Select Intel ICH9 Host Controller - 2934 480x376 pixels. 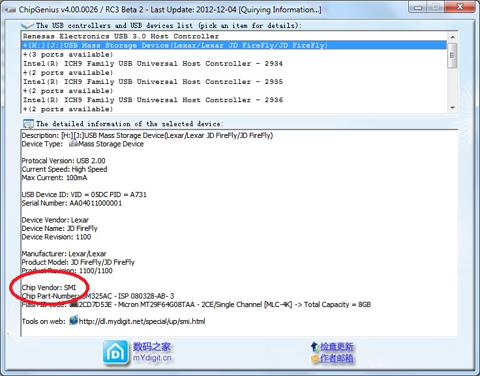point(234,64)
